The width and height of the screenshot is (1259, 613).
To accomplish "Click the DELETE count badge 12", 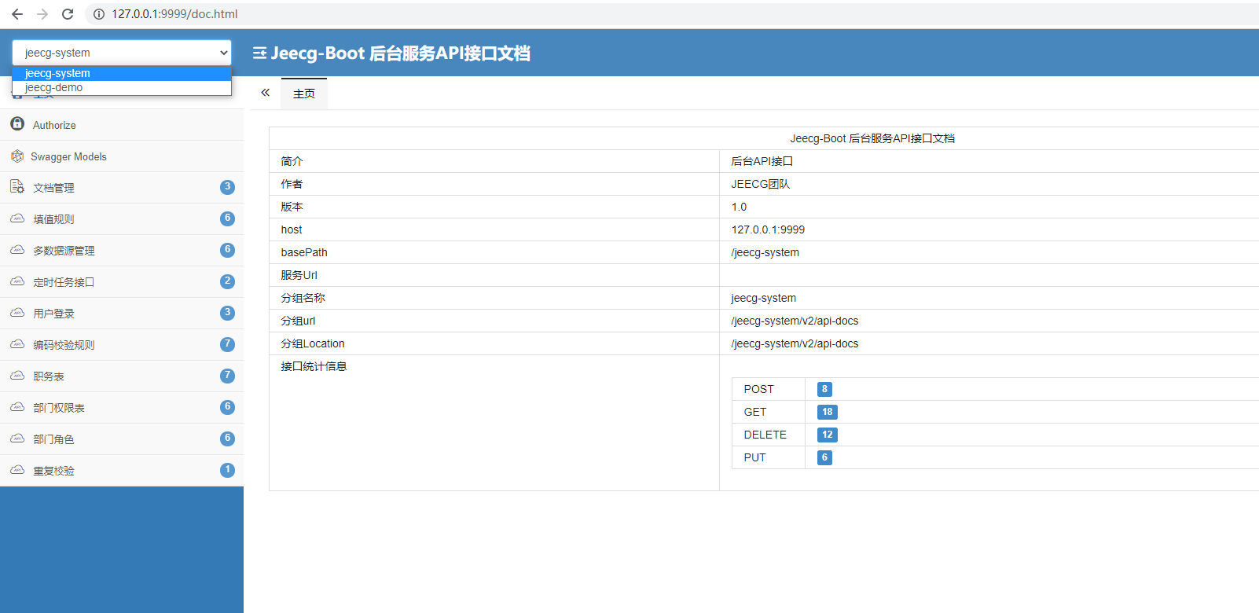I will point(828,435).
